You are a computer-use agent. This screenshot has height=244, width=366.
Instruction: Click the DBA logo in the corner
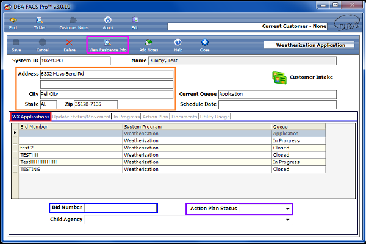pos(347,23)
